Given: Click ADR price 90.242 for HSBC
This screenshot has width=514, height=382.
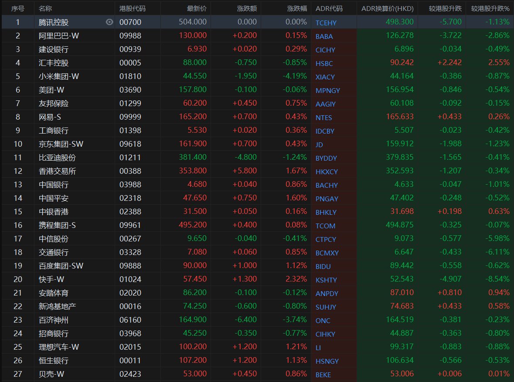Looking at the screenshot, I should pos(402,62).
